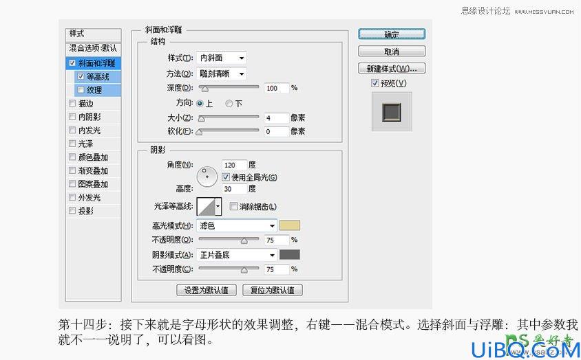This screenshot has height=360, width=581.
Task: Click the angle dial control
Action: 207,177
